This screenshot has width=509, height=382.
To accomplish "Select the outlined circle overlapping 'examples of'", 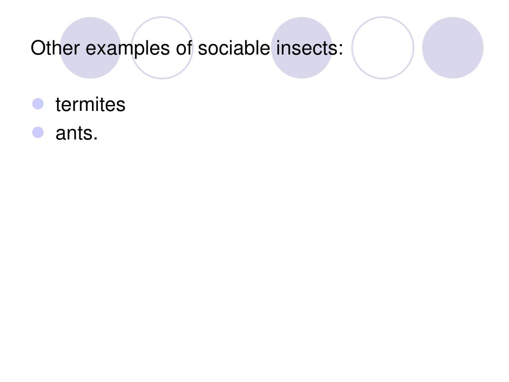I will tap(162, 48).
